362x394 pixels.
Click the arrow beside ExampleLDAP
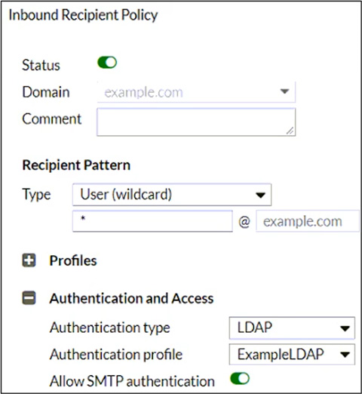pyautogui.click(x=345, y=355)
